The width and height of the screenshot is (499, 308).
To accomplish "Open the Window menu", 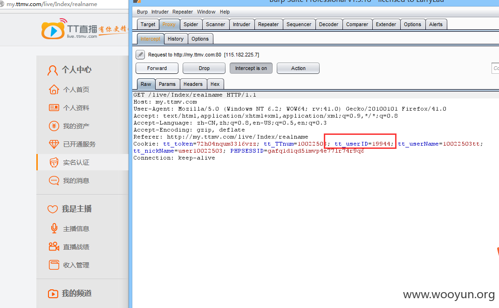I will [x=206, y=12].
